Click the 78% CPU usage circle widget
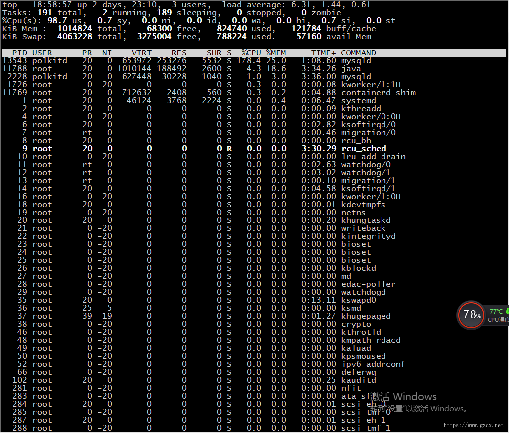Image resolution: width=509 pixels, height=433 pixels. click(471, 315)
